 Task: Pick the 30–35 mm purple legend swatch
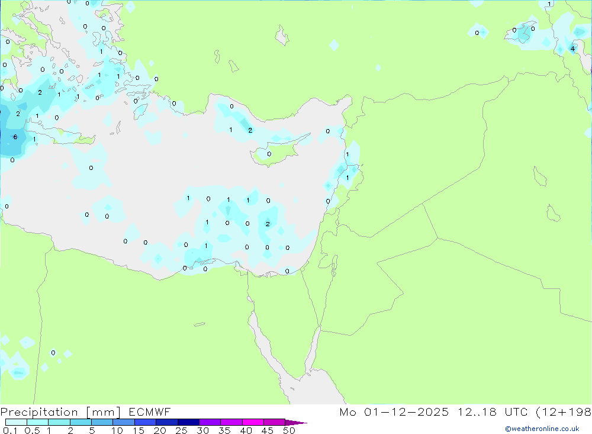[210, 422]
